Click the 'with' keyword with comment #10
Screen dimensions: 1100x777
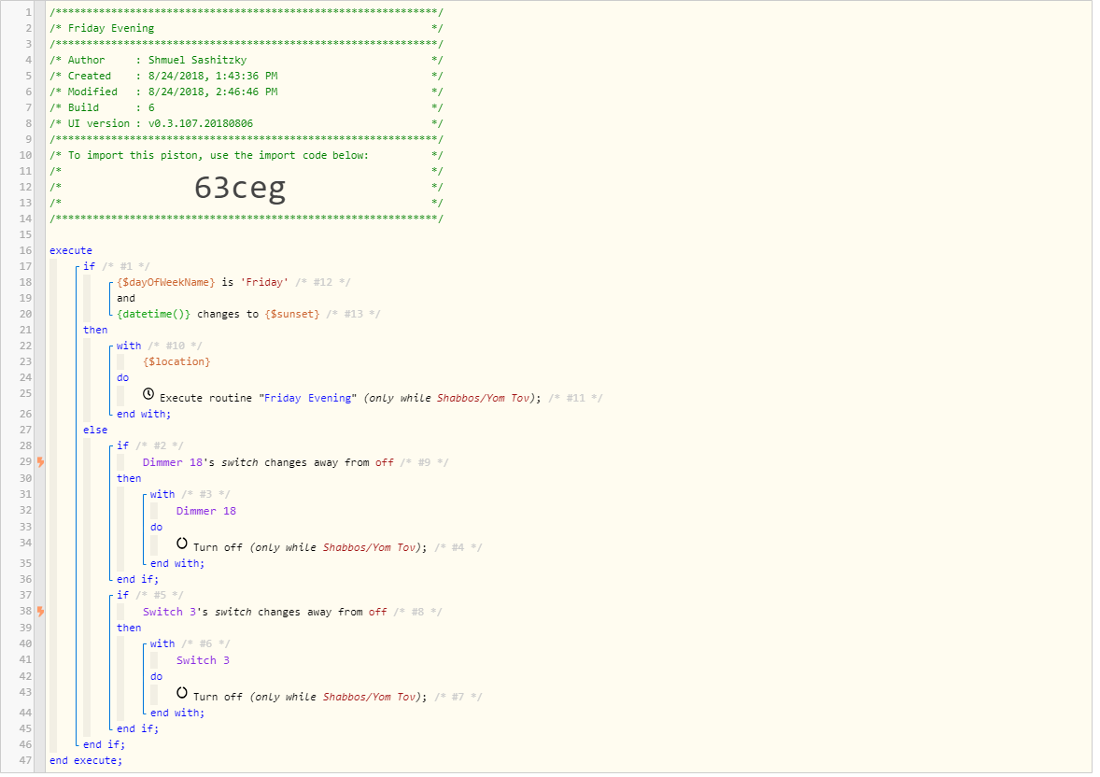point(129,346)
